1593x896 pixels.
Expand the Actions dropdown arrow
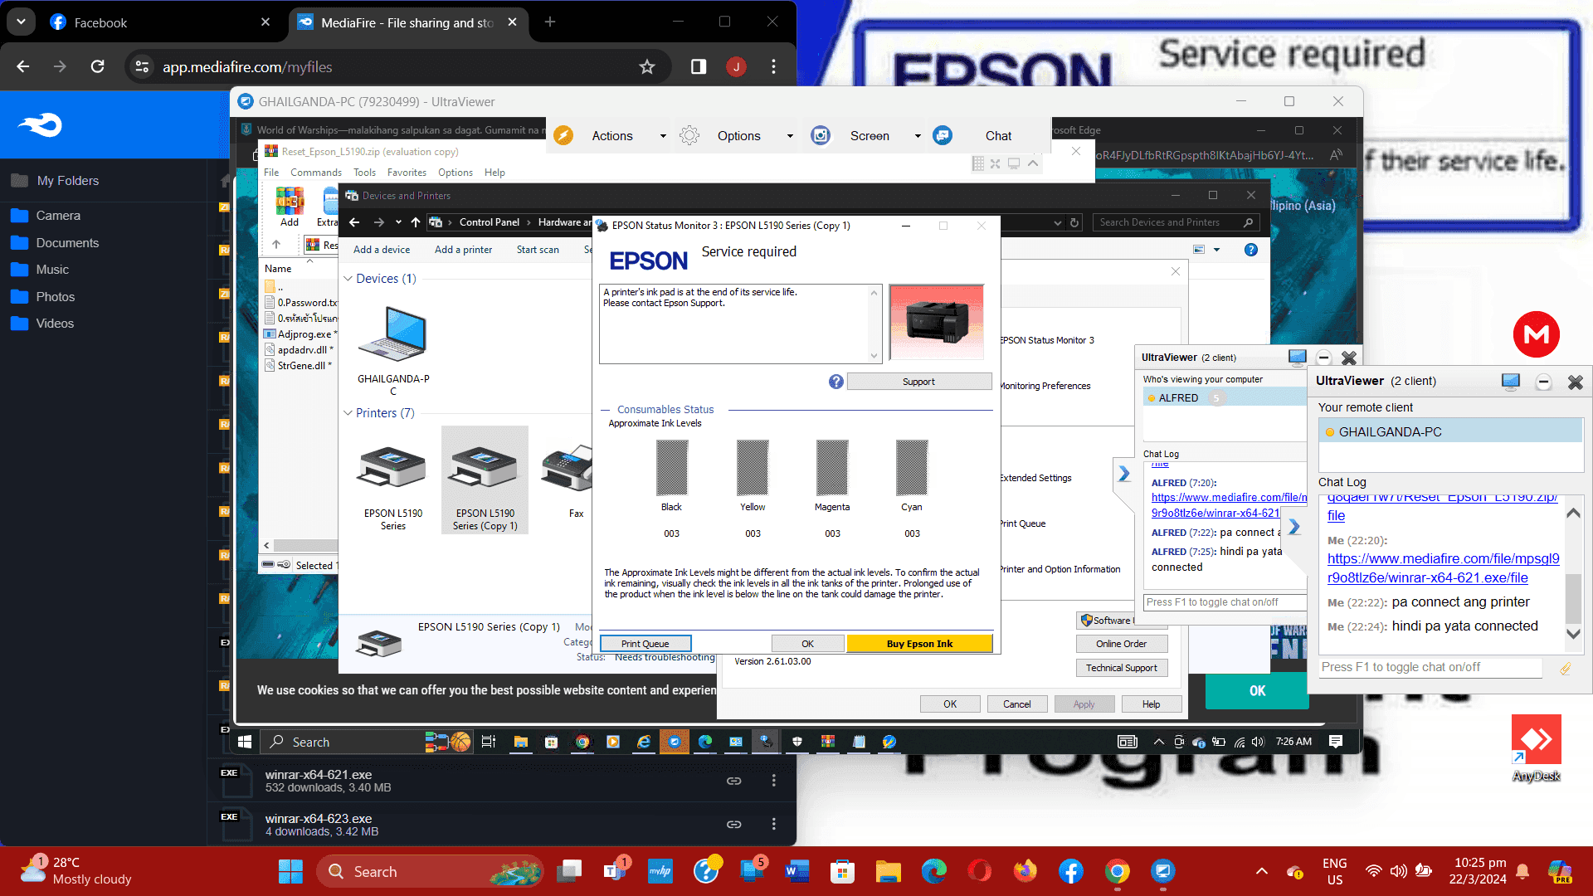(663, 136)
